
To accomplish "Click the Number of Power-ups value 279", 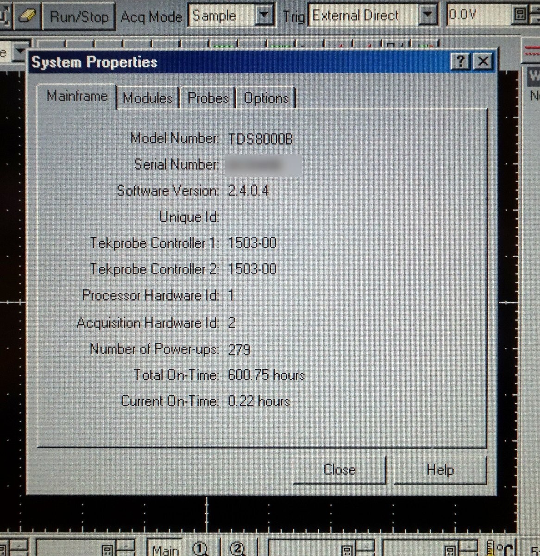I will point(239,349).
